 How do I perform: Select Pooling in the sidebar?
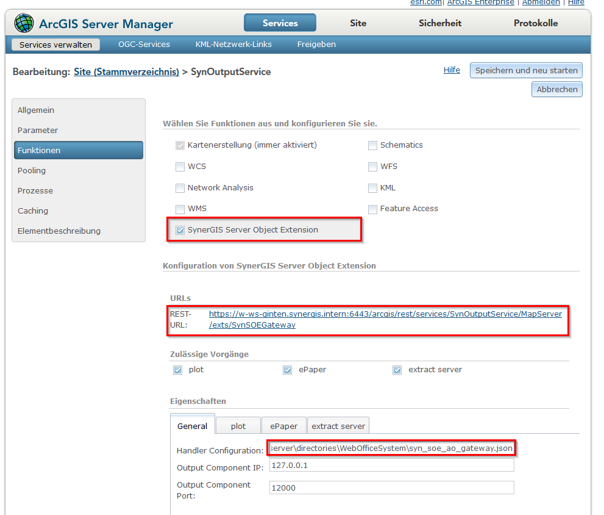click(31, 170)
